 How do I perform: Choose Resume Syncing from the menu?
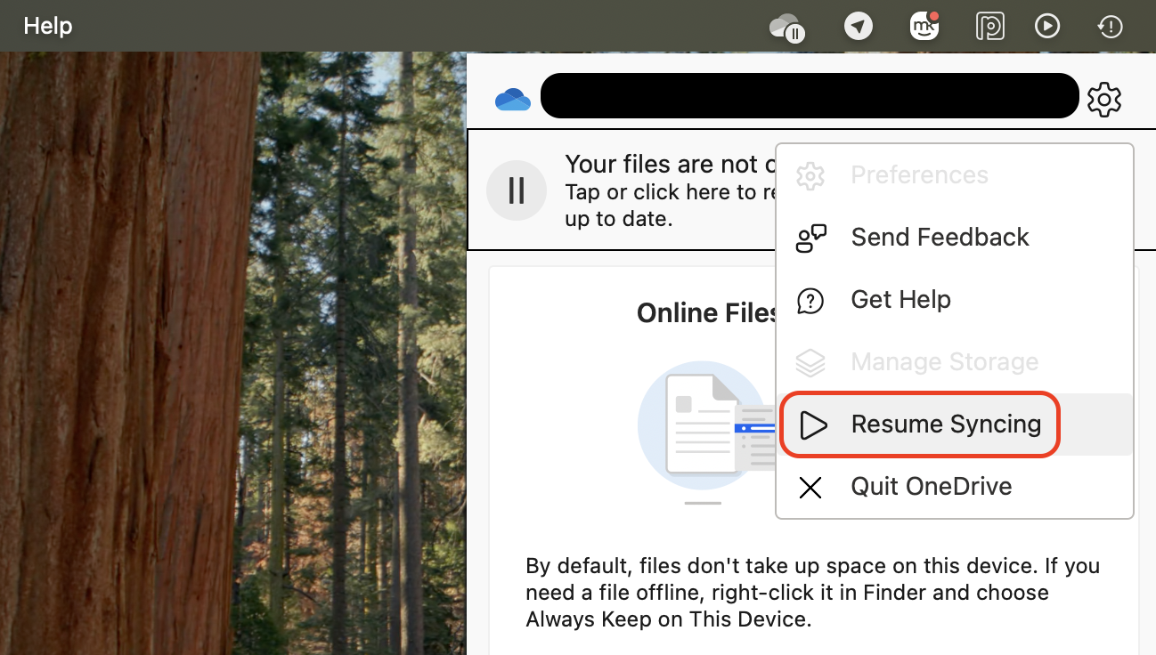pos(946,425)
